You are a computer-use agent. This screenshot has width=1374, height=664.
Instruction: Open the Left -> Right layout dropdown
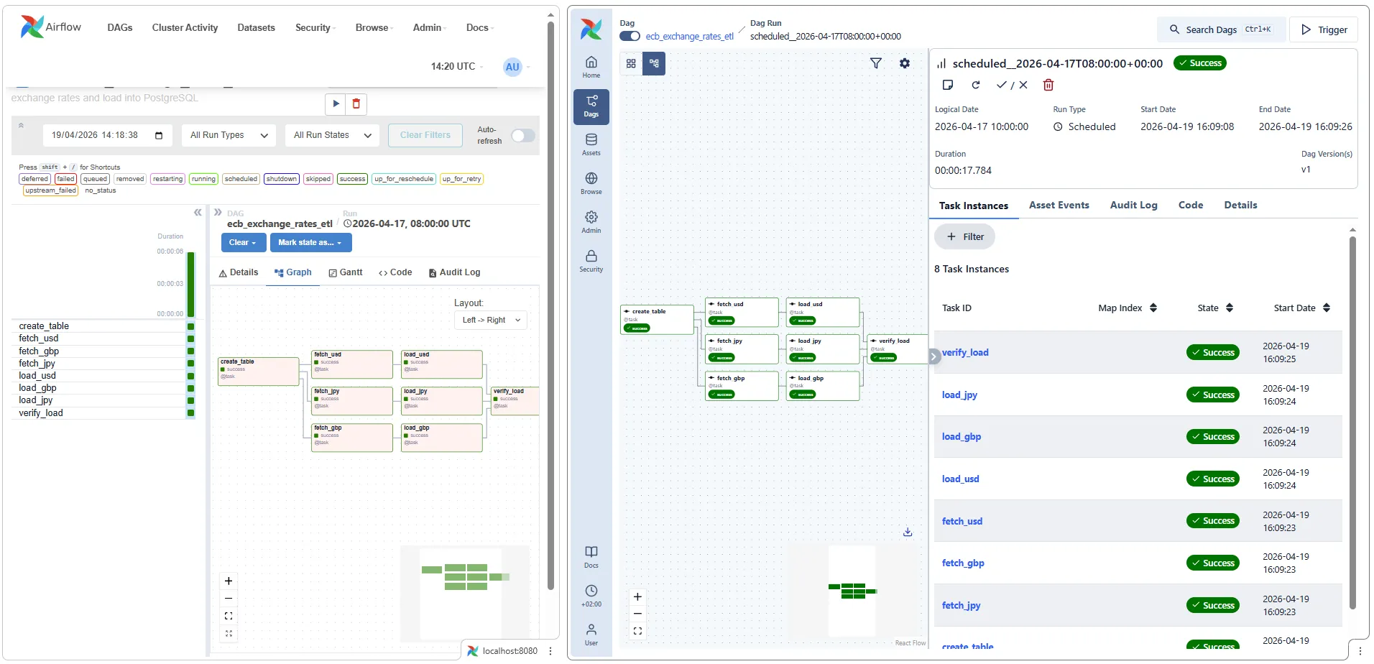(490, 320)
